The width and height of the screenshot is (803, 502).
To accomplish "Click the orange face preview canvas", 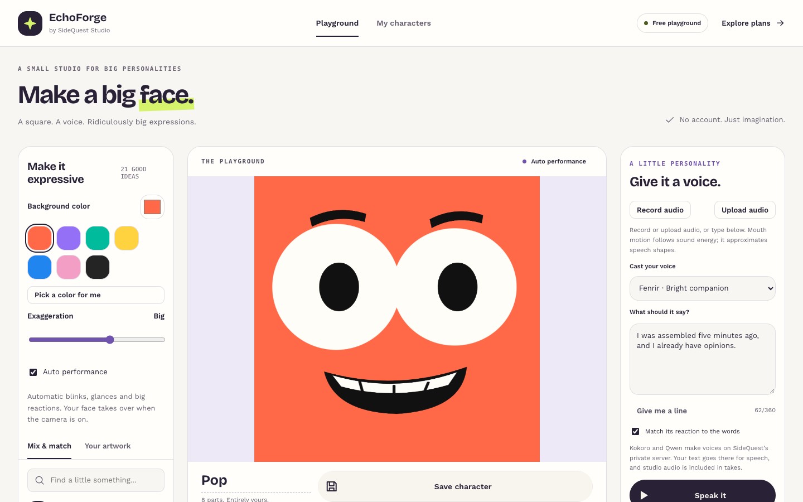I will pos(397,319).
